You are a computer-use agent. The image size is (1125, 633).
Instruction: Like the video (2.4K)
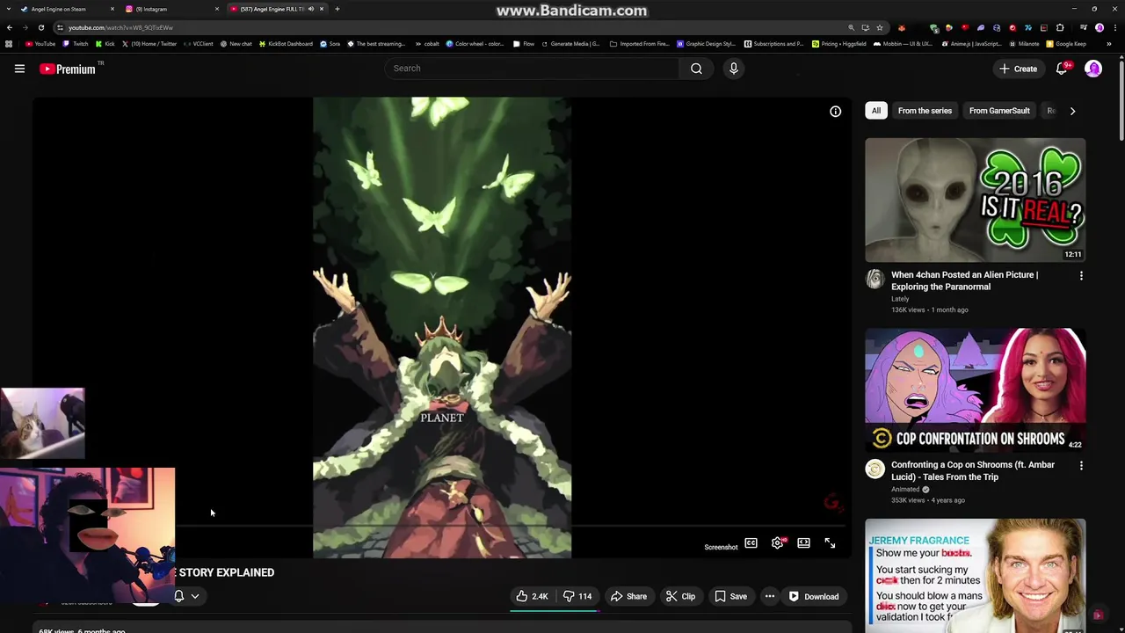click(532, 596)
